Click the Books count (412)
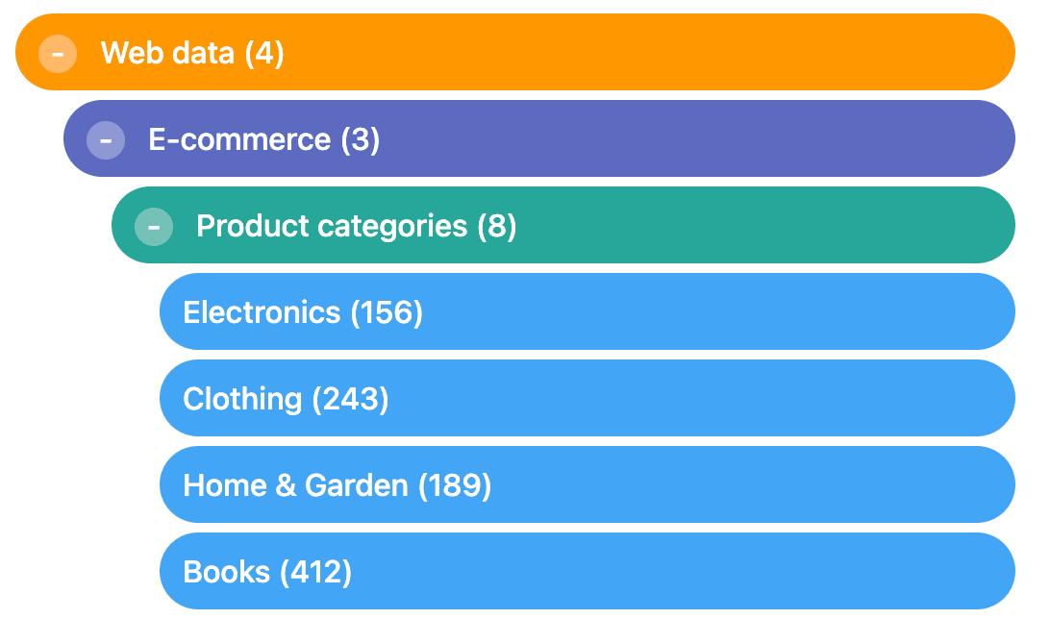The height and width of the screenshot is (619, 1050). tap(315, 572)
